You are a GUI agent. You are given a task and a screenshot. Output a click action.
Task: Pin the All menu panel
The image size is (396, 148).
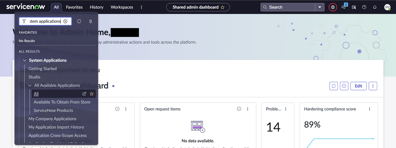91,21
